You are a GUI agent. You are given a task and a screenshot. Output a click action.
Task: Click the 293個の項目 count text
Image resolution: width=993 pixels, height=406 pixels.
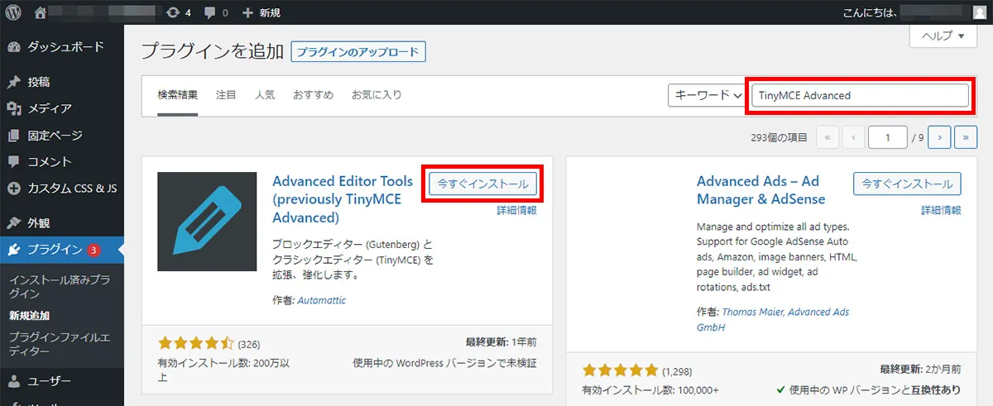pos(778,137)
